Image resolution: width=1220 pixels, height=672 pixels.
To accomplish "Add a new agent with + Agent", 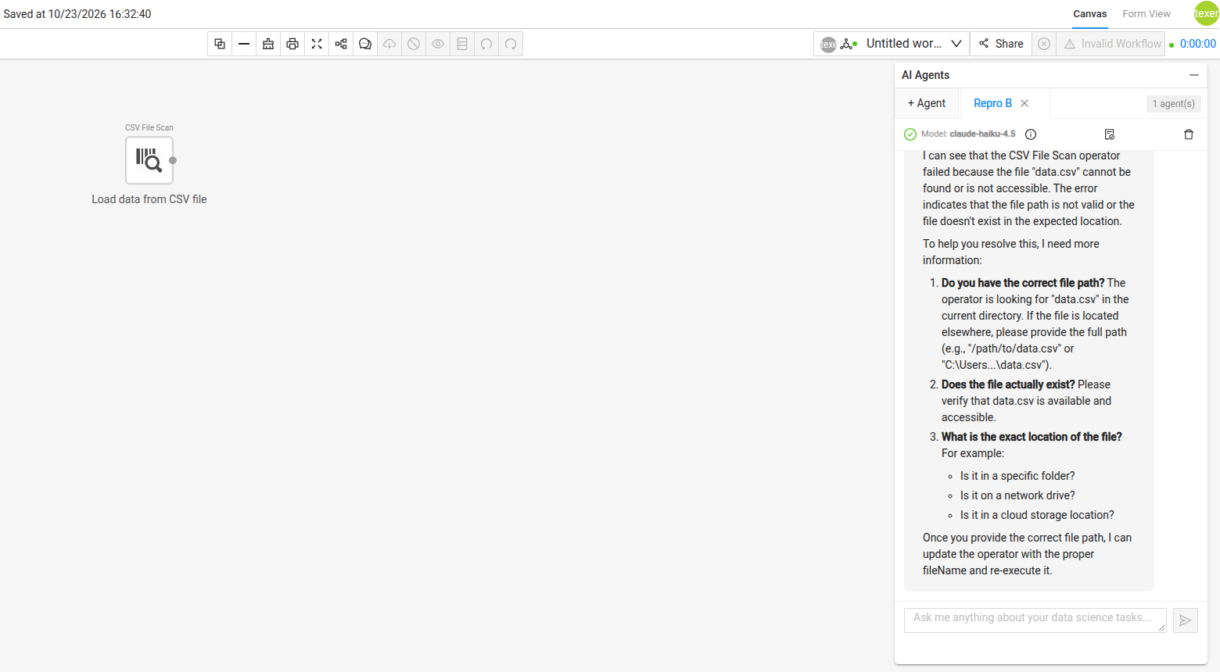I will click(x=927, y=103).
